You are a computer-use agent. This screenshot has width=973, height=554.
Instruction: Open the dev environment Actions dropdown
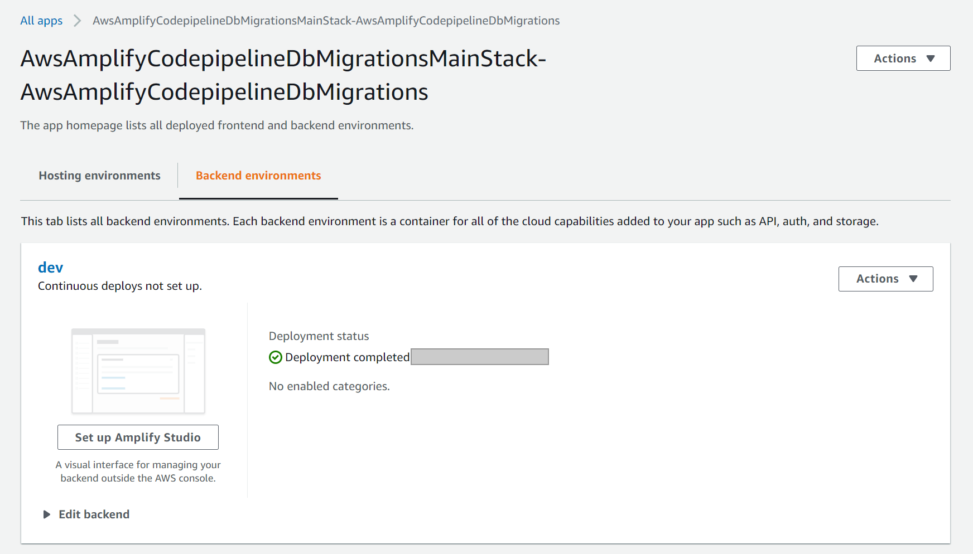885,279
